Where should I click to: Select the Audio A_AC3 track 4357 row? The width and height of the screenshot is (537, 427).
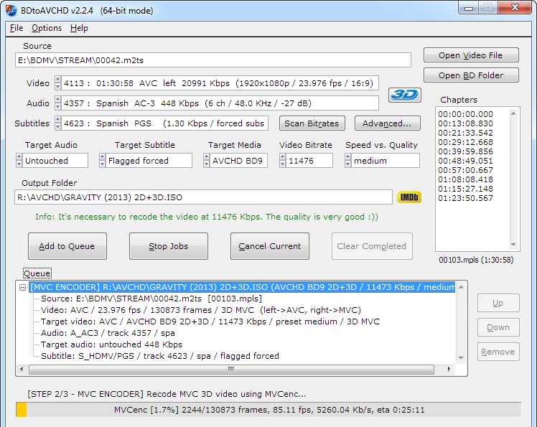point(108,333)
